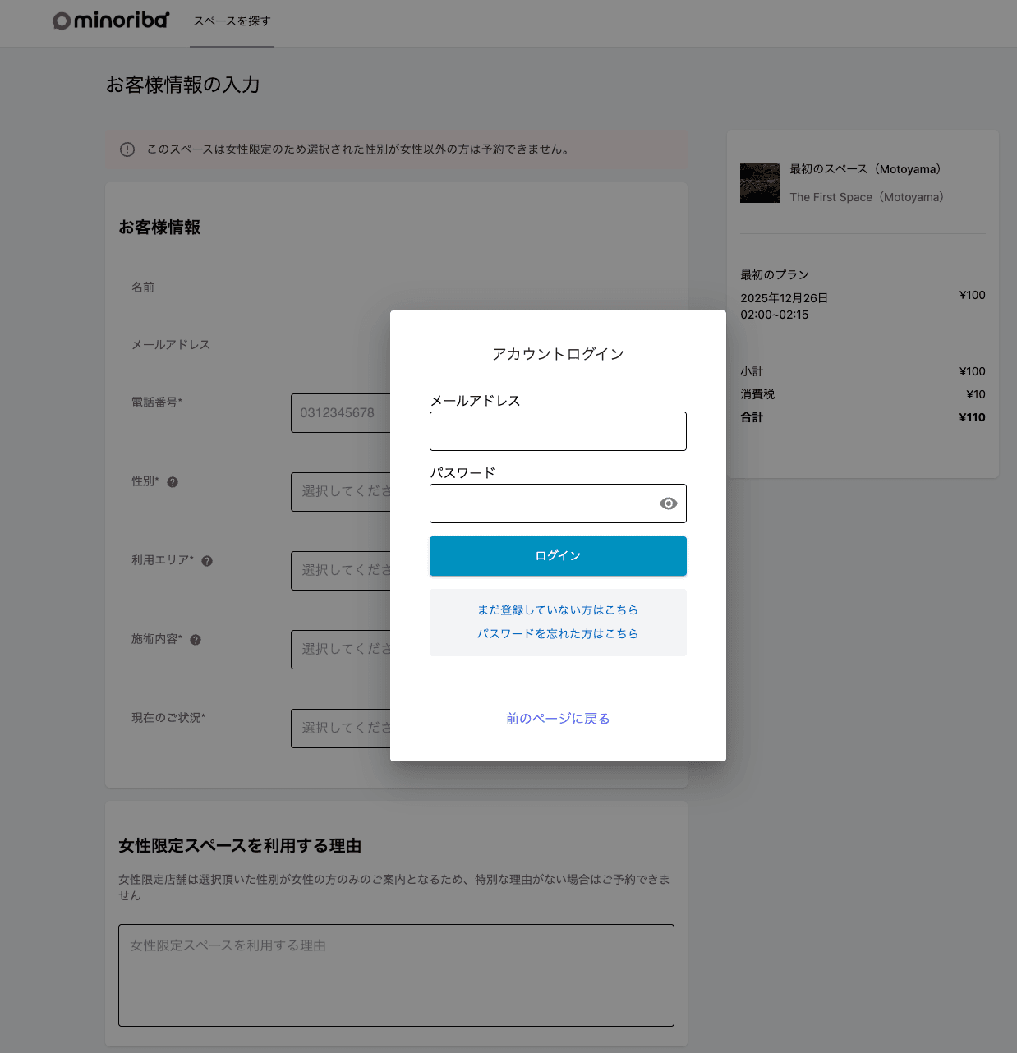Toggle the password visibility eye icon
Screen dimensions: 1017x1053
point(668,504)
